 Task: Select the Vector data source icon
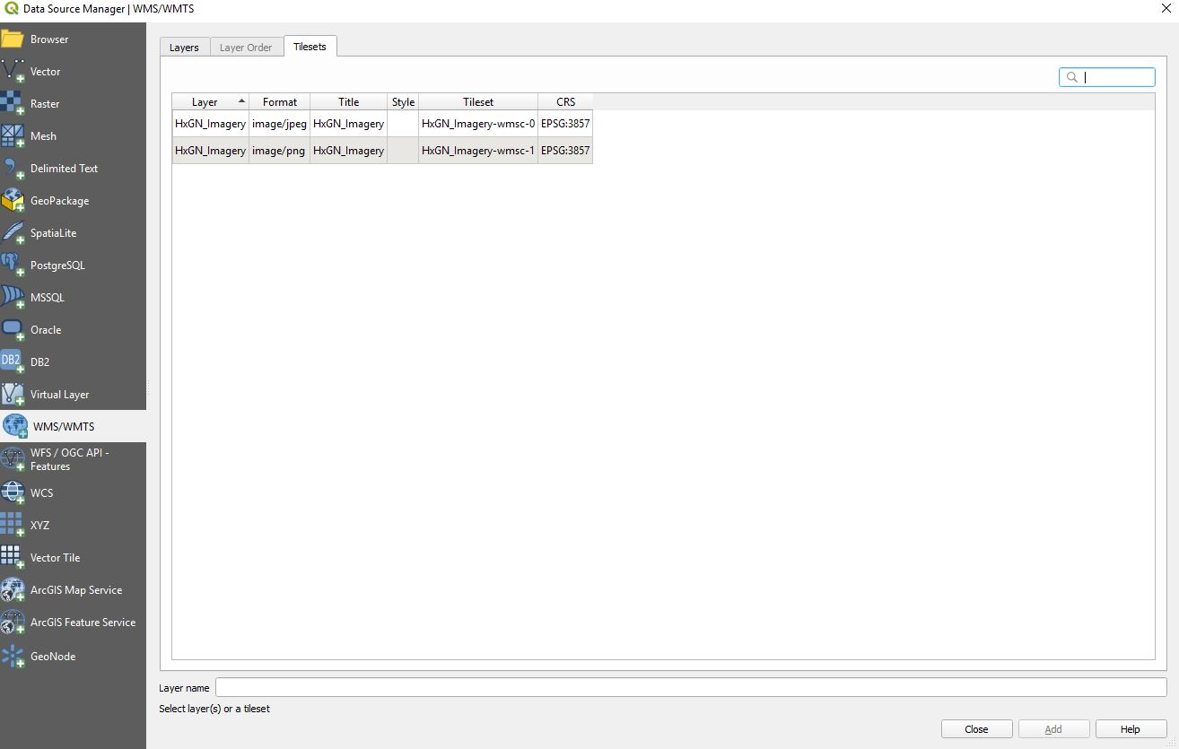click(x=13, y=72)
